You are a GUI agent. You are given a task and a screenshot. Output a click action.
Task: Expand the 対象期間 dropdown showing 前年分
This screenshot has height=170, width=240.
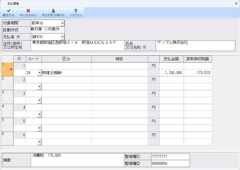coord(62,23)
